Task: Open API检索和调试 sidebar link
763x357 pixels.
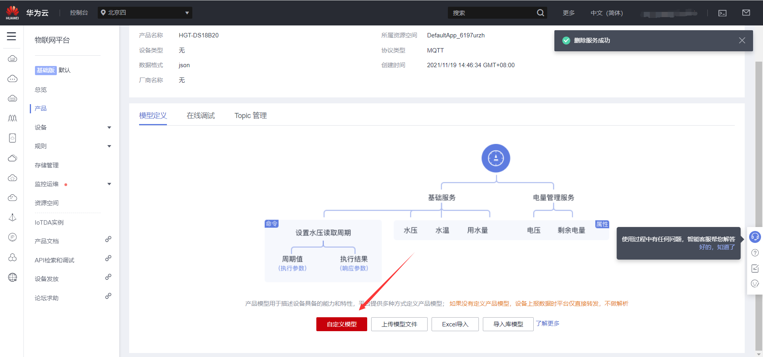Action: (54, 260)
